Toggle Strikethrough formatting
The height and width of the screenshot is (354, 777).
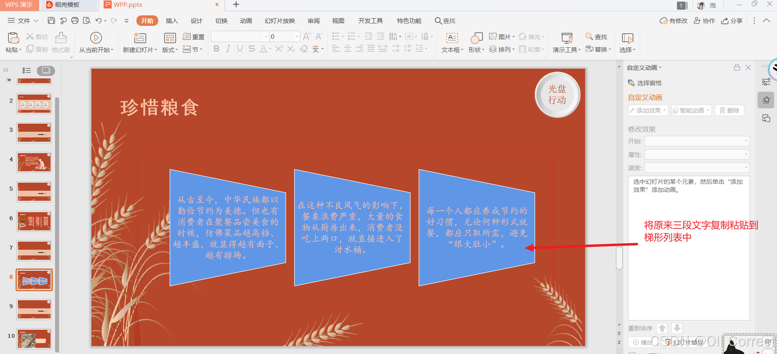click(252, 49)
